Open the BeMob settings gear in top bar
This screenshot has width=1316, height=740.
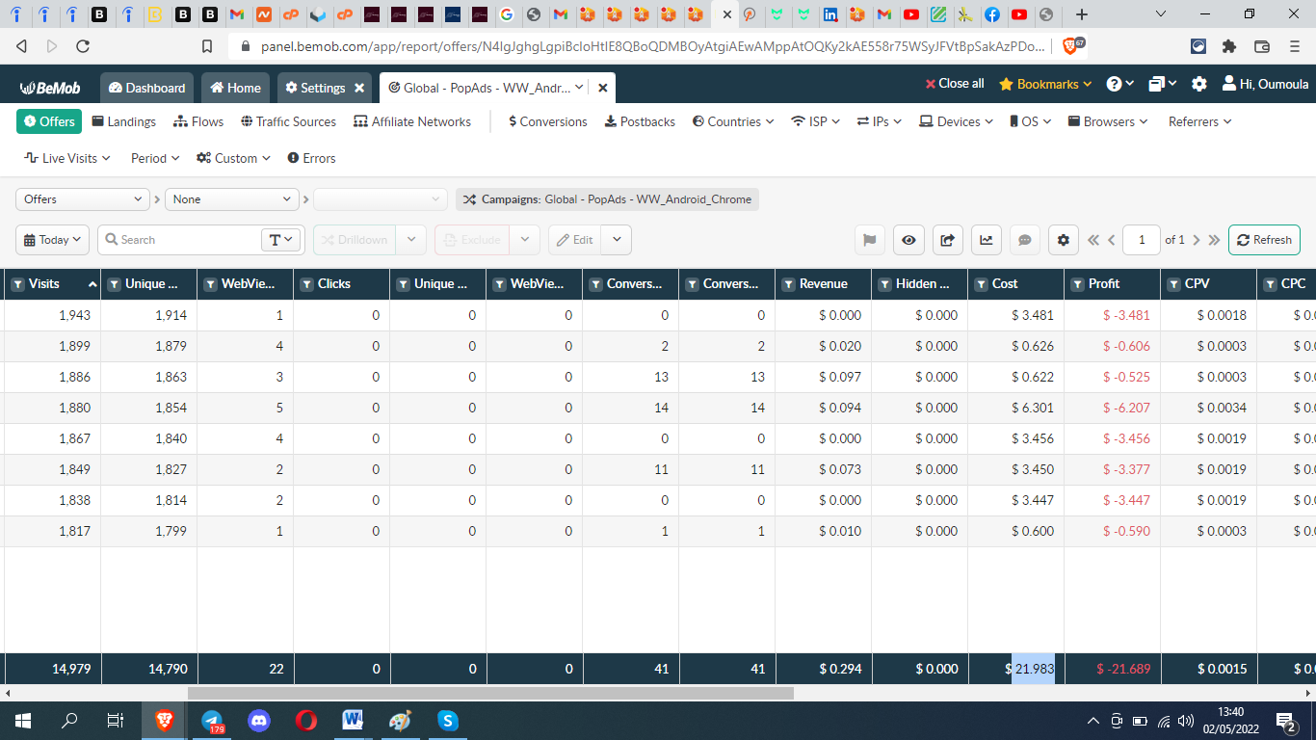(x=1198, y=85)
